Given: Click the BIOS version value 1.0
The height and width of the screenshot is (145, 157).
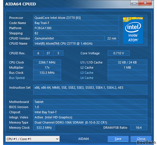Looking at the screenshot, I should (x=90, y=107).
